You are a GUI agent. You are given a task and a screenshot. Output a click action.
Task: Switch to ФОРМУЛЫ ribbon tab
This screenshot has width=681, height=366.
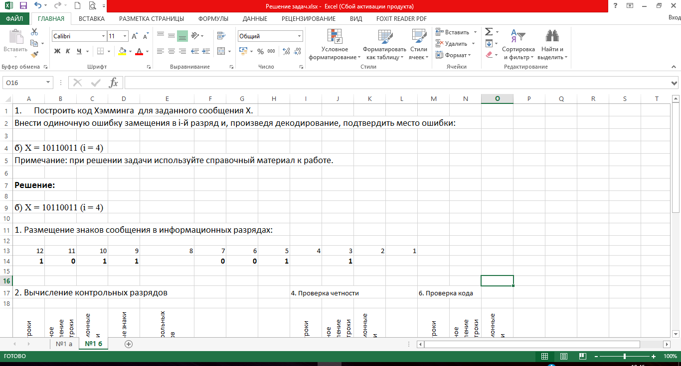[213, 18]
